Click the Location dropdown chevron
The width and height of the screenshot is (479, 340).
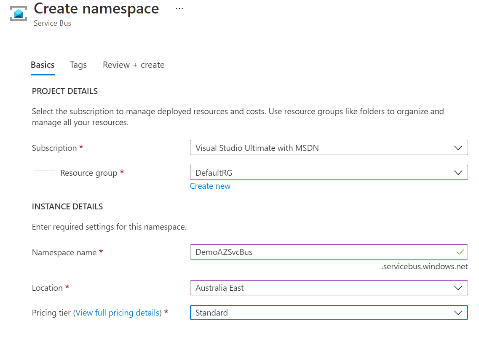click(x=459, y=288)
